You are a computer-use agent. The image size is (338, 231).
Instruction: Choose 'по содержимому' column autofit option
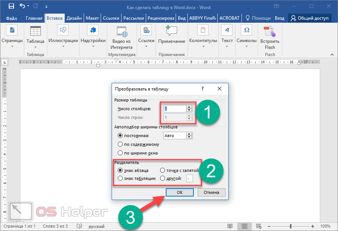click(120, 144)
